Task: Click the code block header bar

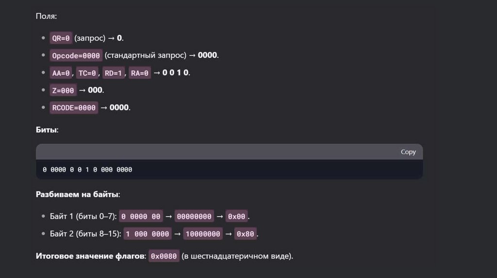Action: pyautogui.click(x=218, y=152)
